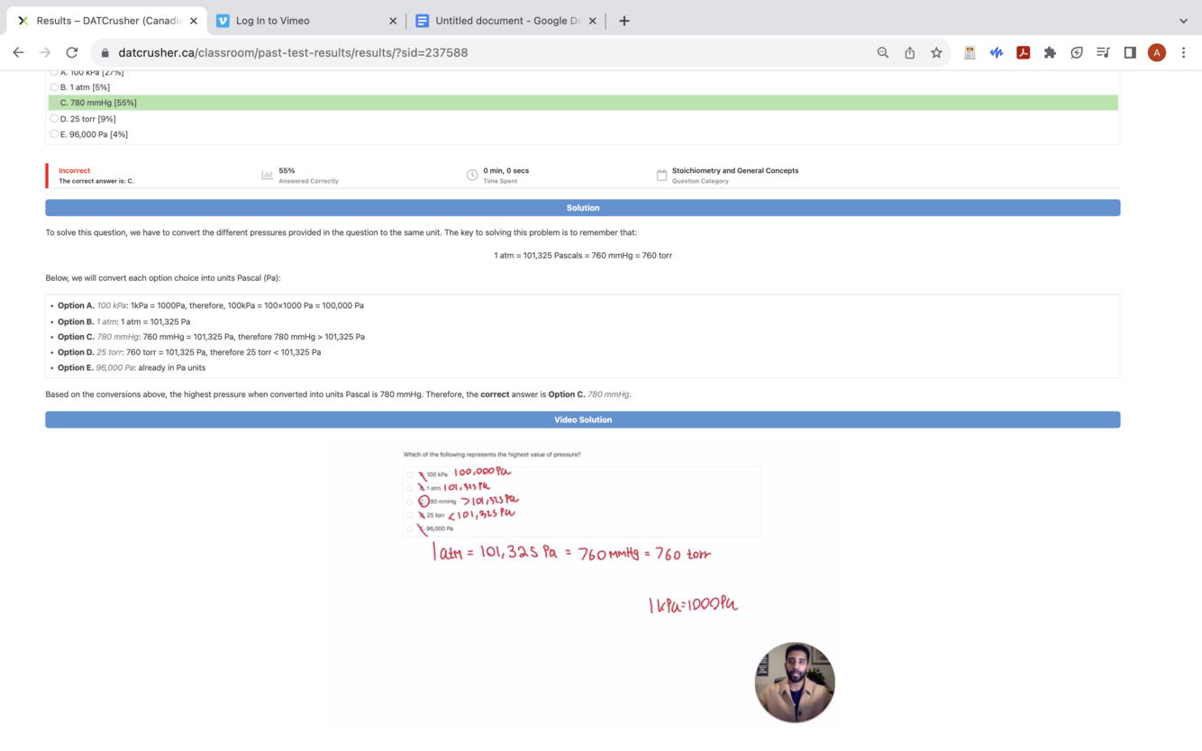Click the blue Solution header bar

(583, 208)
